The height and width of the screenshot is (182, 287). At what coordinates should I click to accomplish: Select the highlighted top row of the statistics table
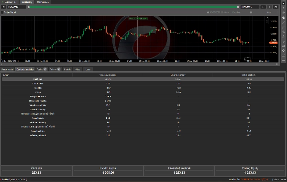click(x=143, y=79)
